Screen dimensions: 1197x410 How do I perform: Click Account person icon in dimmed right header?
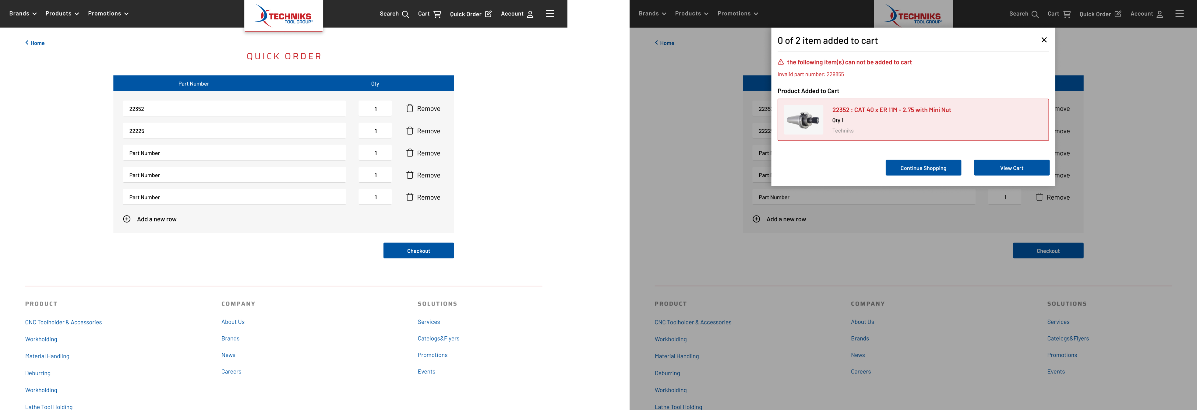point(1159,14)
